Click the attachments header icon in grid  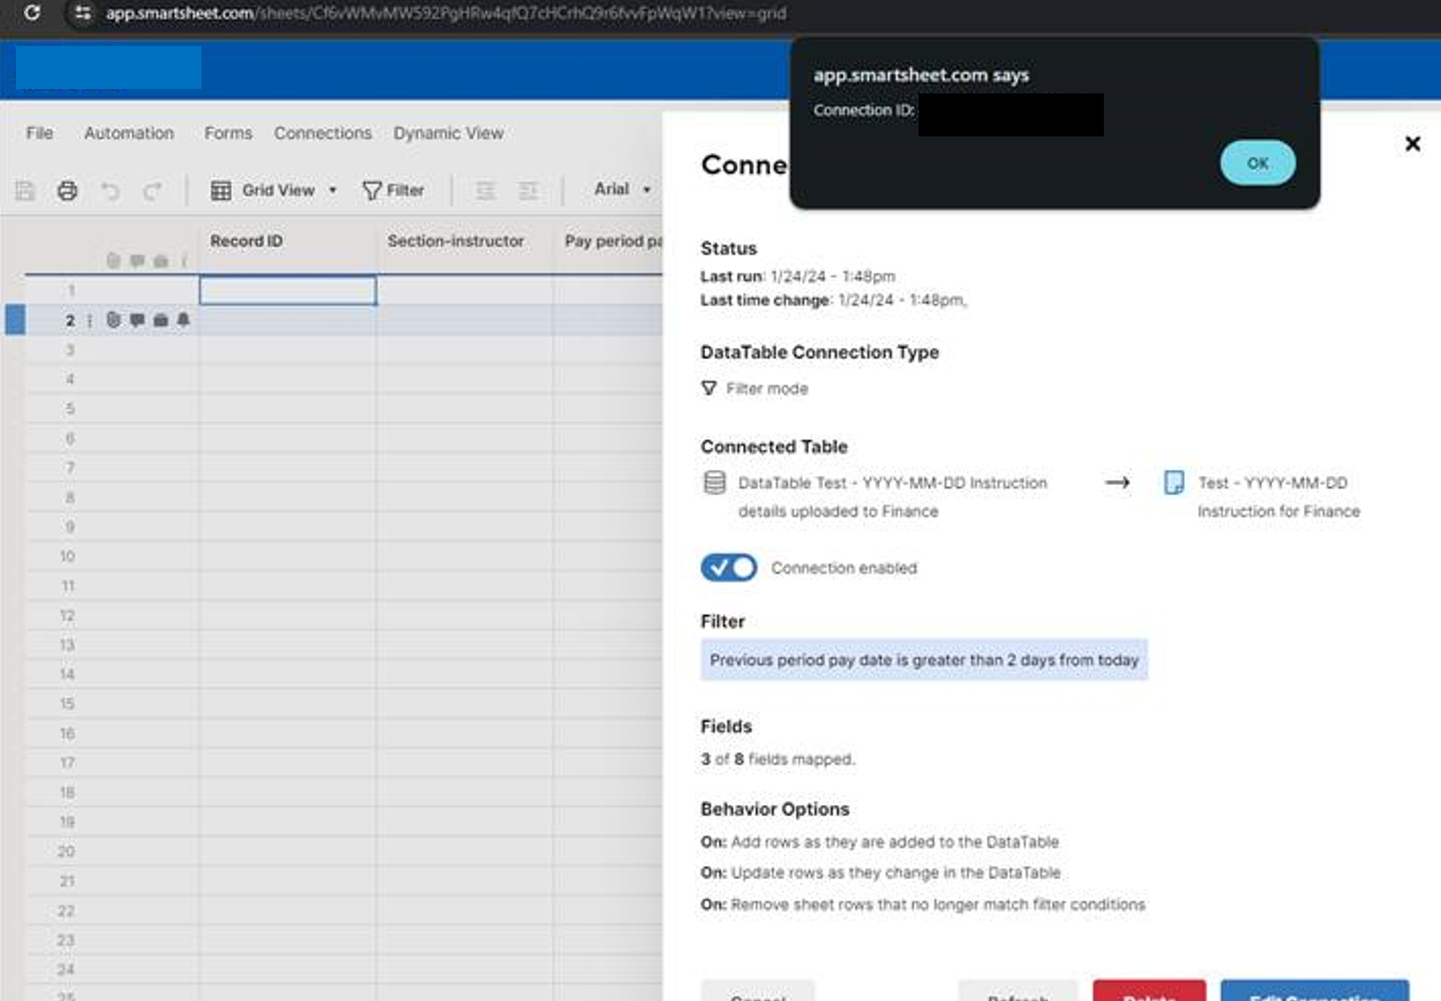point(113,260)
